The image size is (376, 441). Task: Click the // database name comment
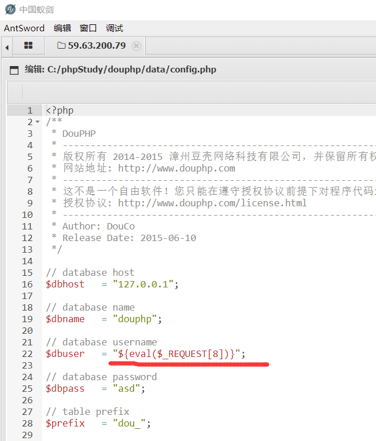click(90, 307)
